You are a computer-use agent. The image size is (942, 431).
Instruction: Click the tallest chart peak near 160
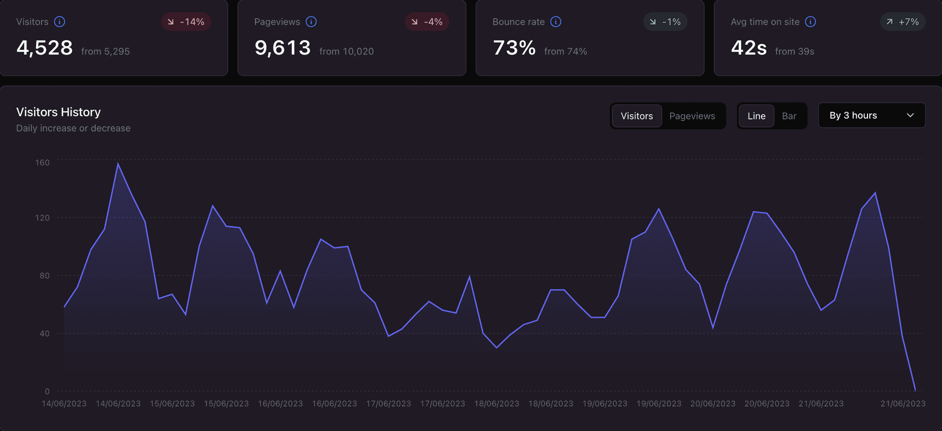pos(118,163)
